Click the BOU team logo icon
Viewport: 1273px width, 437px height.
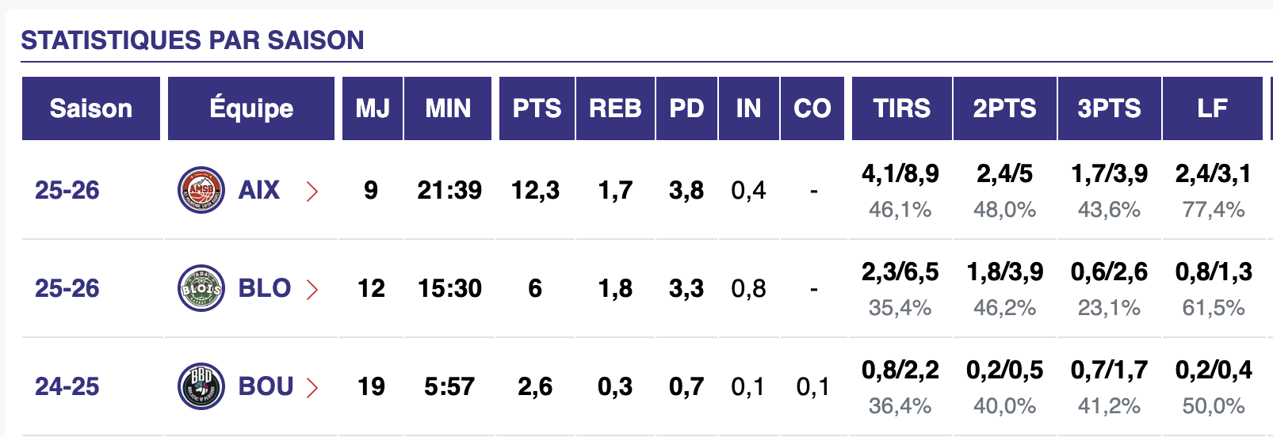click(x=201, y=386)
